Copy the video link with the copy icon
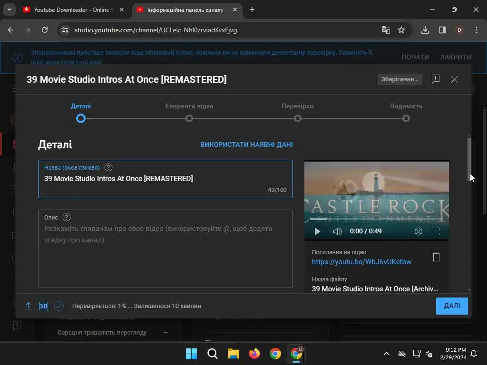The width and height of the screenshot is (487, 365). [435, 257]
